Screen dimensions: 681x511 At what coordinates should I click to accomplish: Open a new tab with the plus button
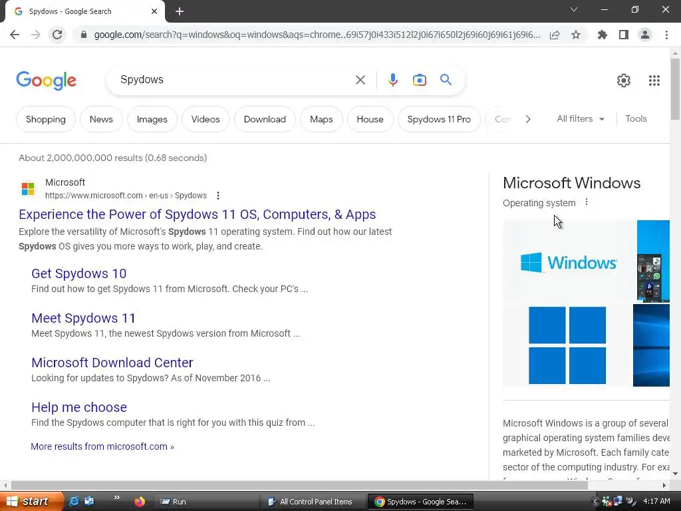tap(180, 11)
